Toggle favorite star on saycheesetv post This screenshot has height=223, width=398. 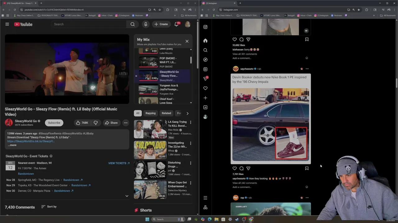301,69
